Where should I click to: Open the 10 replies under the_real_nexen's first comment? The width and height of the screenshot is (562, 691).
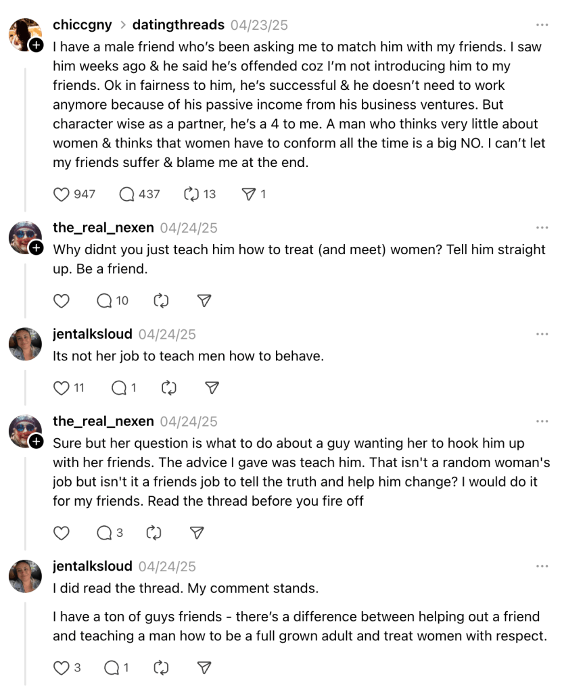tap(105, 301)
